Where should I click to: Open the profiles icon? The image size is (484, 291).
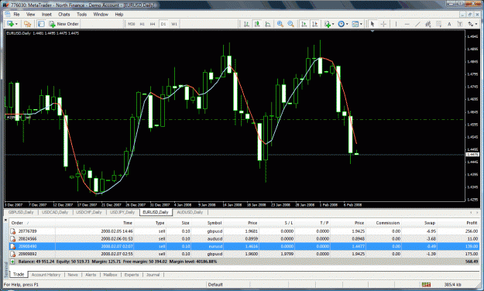click(27, 24)
